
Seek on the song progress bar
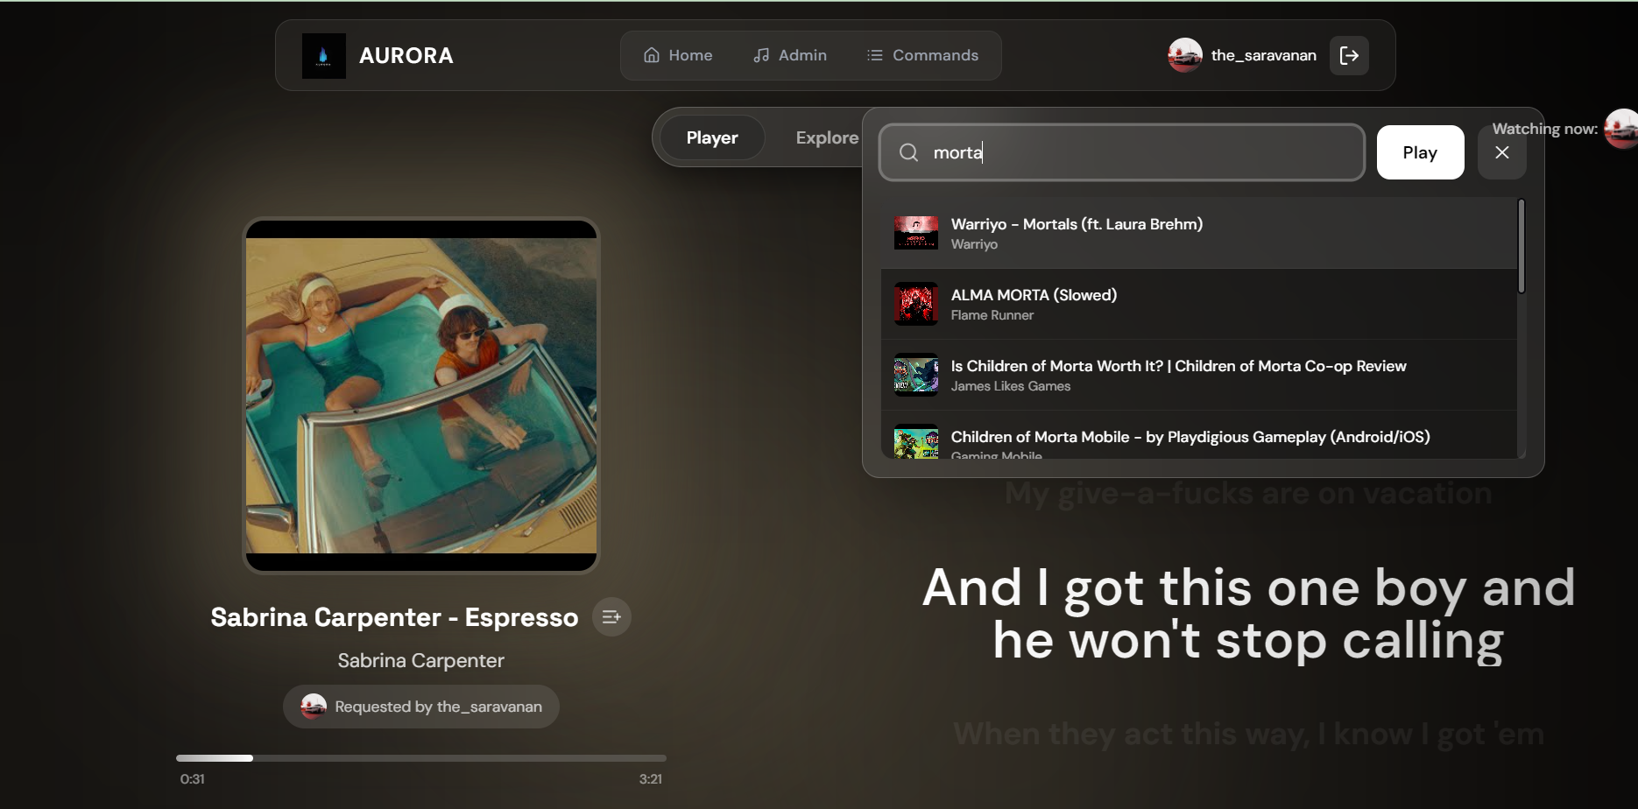coord(421,758)
